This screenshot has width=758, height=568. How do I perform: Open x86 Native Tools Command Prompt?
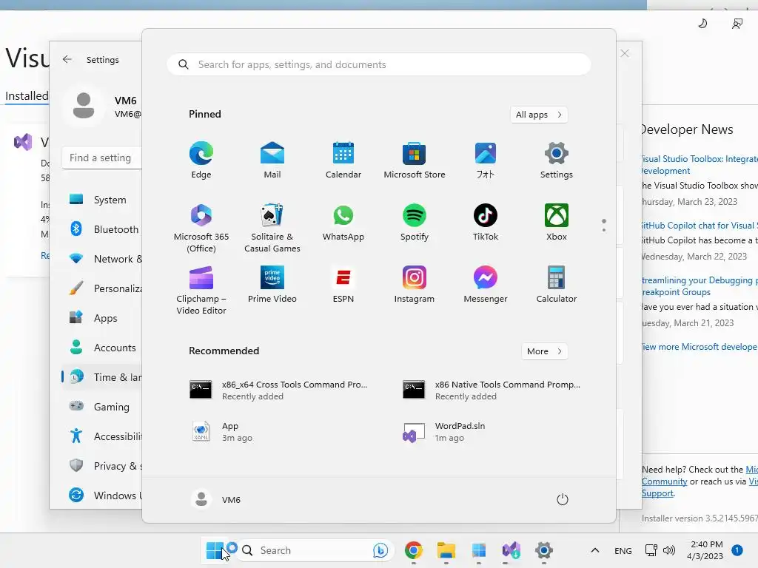[492, 390]
